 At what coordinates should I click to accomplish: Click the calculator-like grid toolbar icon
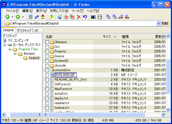(30, 17)
